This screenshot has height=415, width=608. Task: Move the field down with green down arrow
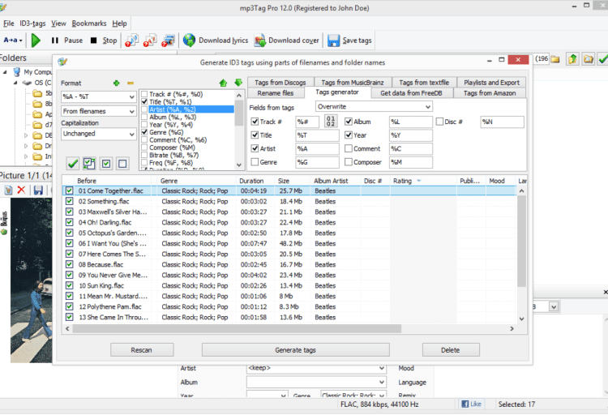pyautogui.click(x=238, y=83)
